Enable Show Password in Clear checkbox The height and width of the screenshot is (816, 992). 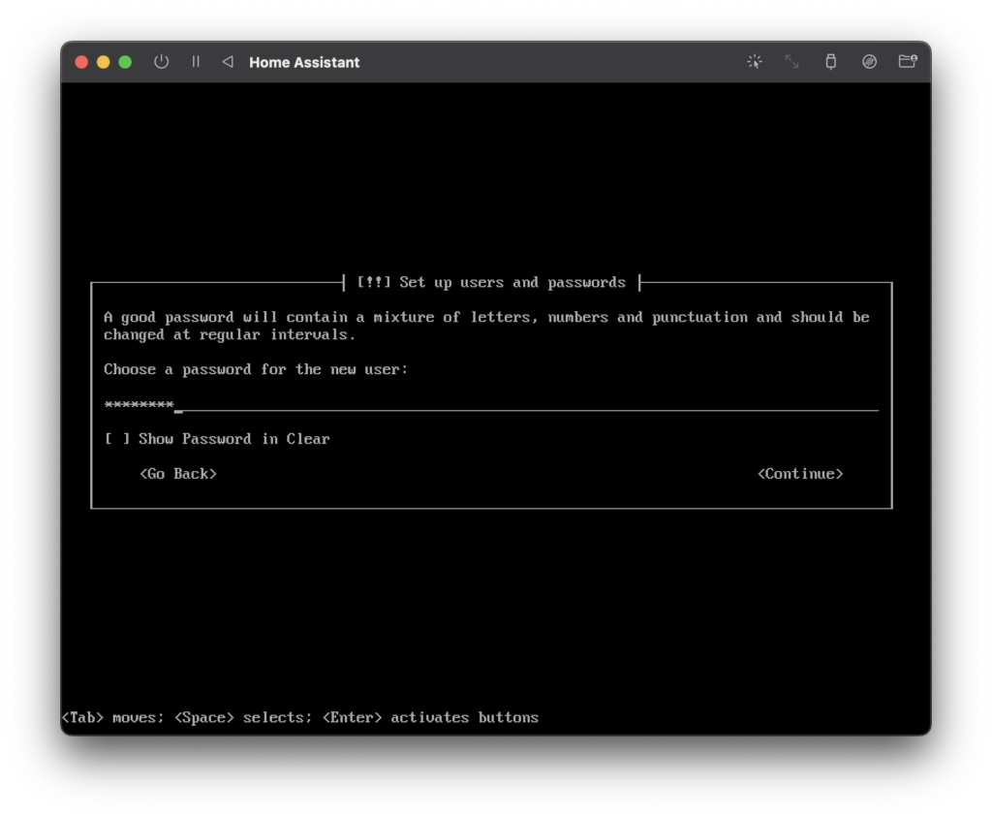click(117, 439)
